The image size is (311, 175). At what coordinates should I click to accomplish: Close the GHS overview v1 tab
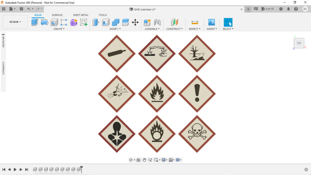pyautogui.click(x=241, y=9)
